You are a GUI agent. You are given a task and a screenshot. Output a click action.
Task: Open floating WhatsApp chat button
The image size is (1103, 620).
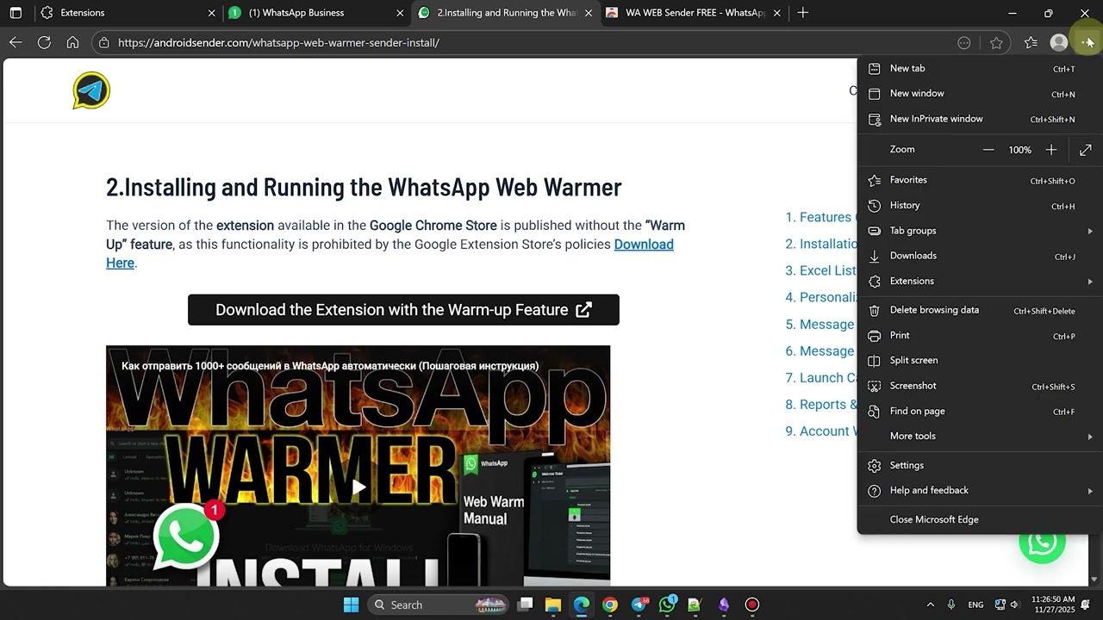click(1042, 542)
